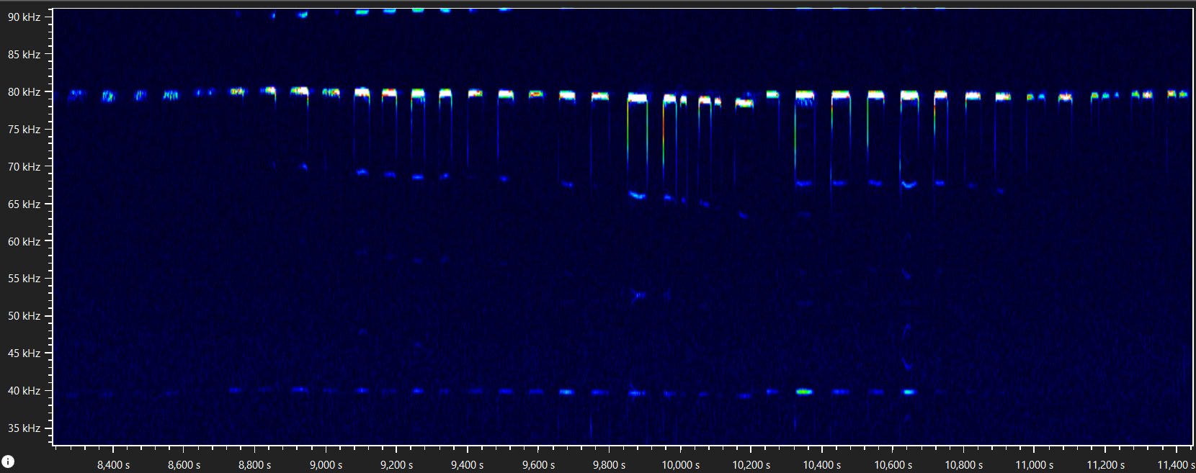The width and height of the screenshot is (1196, 473).
Task: Select the 8,800 s time axis marker
Action: (255, 465)
